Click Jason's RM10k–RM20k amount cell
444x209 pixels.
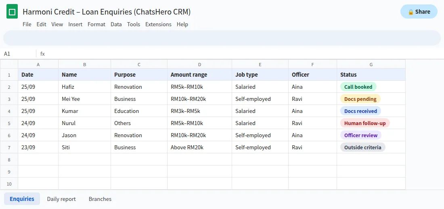coord(200,135)
